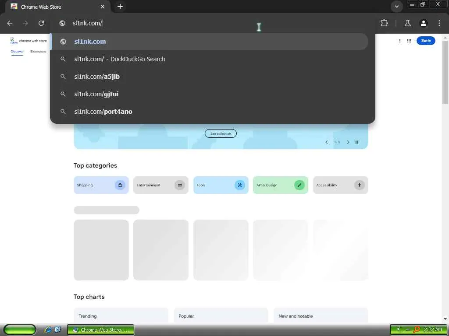Image resolution: width=449 pixels, height=336 pixels.
Task: Go to the previous carousel slide
Action: 326,142
